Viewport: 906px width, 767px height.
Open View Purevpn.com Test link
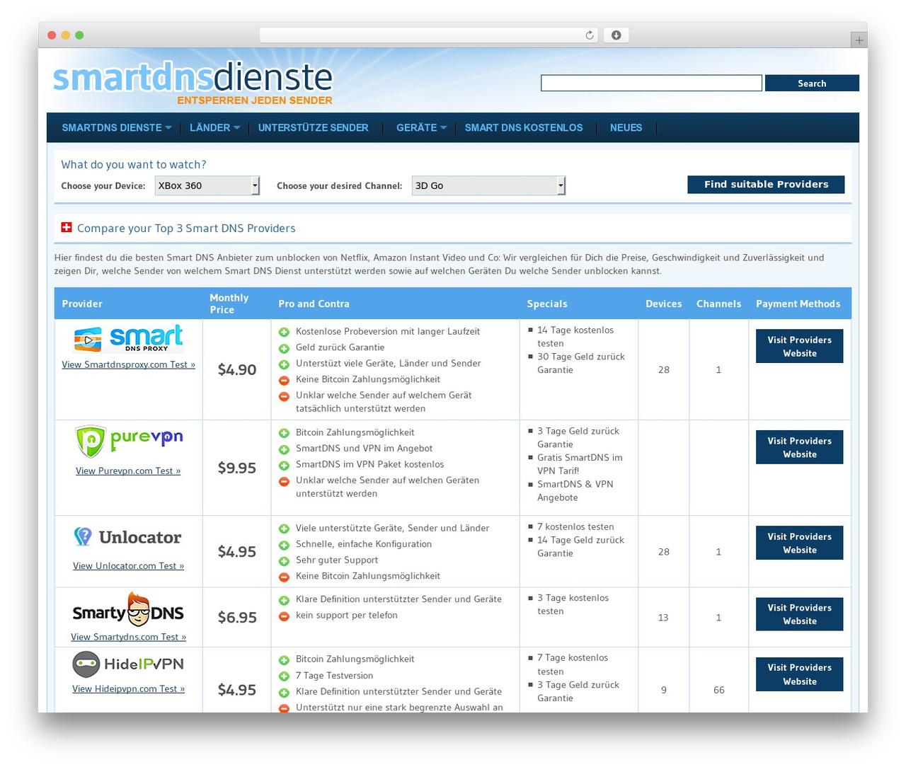128,471
